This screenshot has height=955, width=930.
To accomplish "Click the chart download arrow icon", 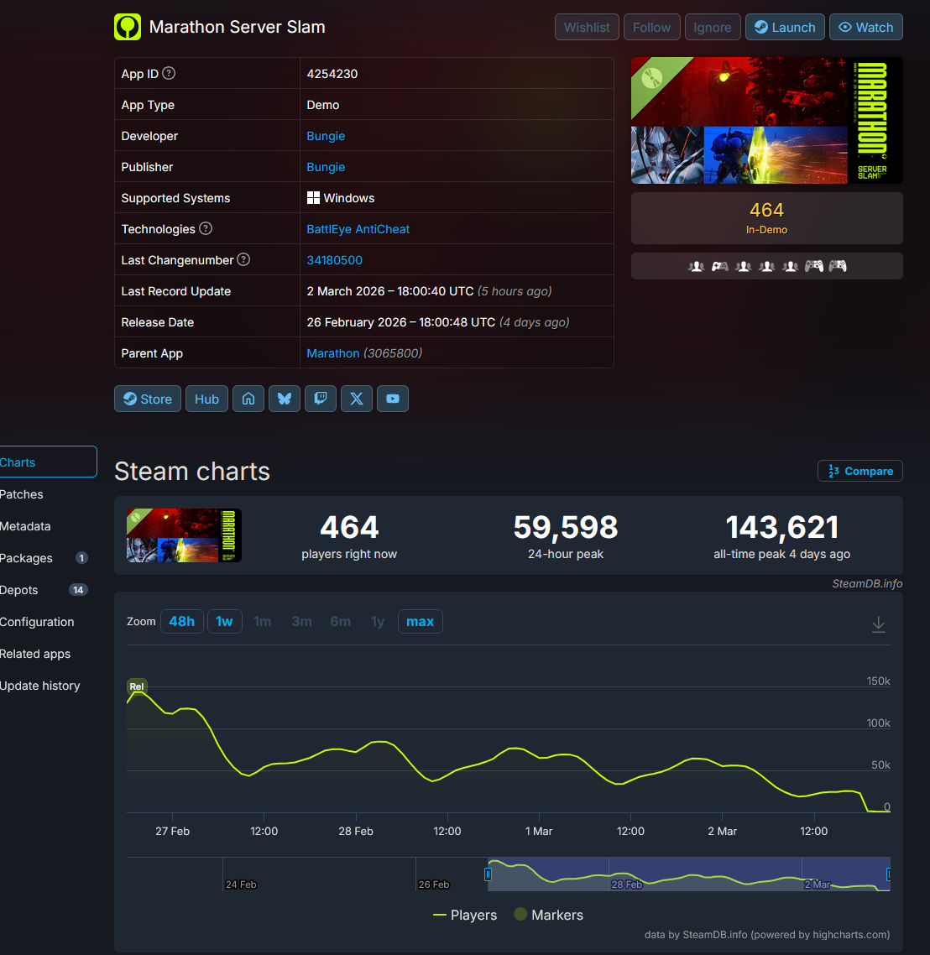I will coord(878,624).
